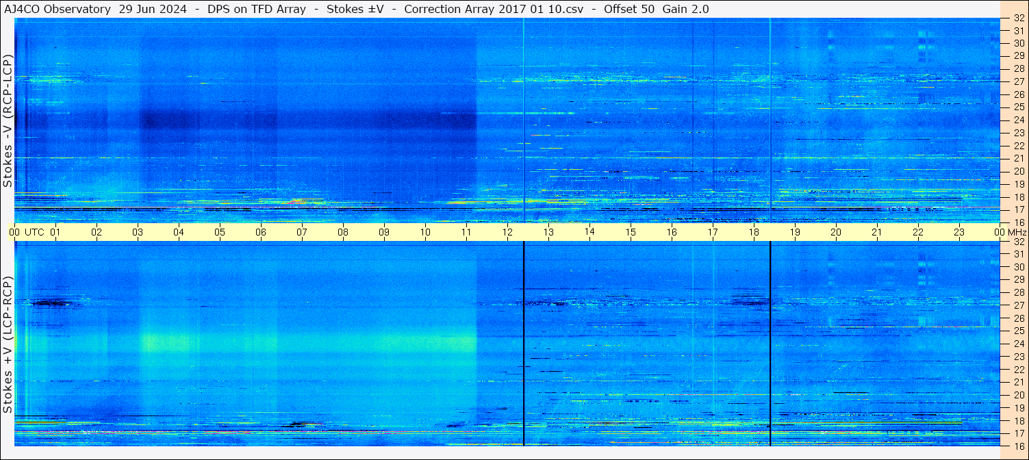The height and width of the screenshot is (460, 1029).
Task: Click 23 MHz label of lower +V panel
Action: pos(1019,357)
